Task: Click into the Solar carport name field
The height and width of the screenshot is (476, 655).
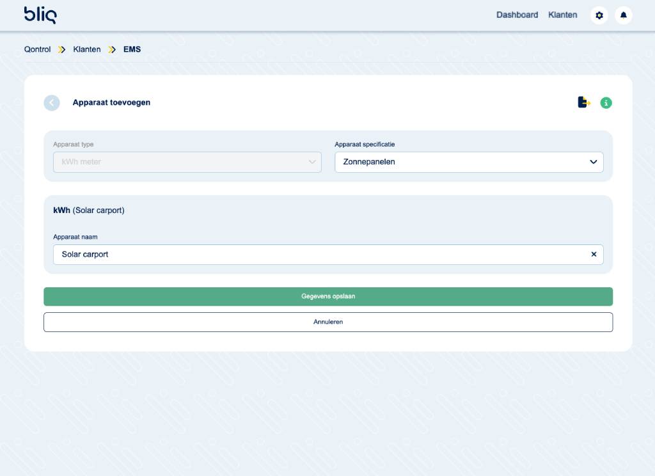Action: (x=320, y=254)
